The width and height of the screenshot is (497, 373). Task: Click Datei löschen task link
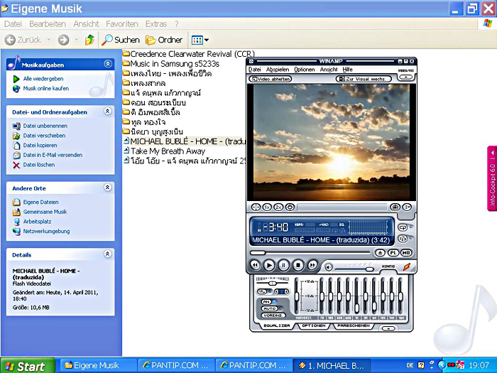coord(38,165)
